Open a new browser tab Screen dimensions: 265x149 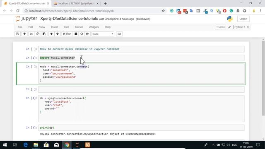click(x=105, y=3)
